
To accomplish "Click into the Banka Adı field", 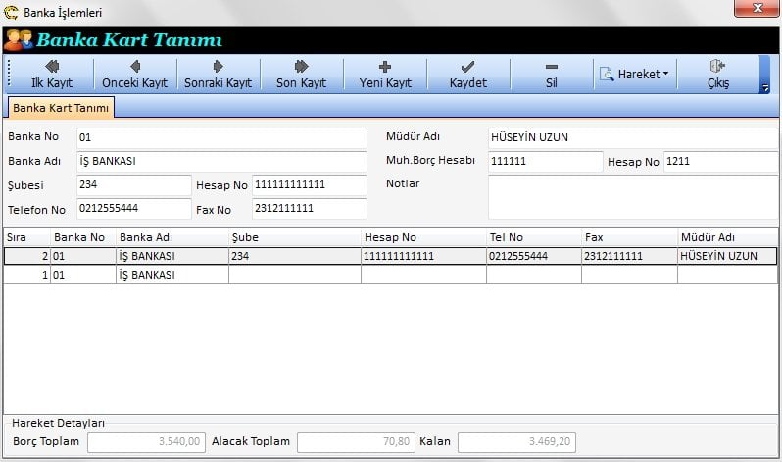I will click(220, 161).
